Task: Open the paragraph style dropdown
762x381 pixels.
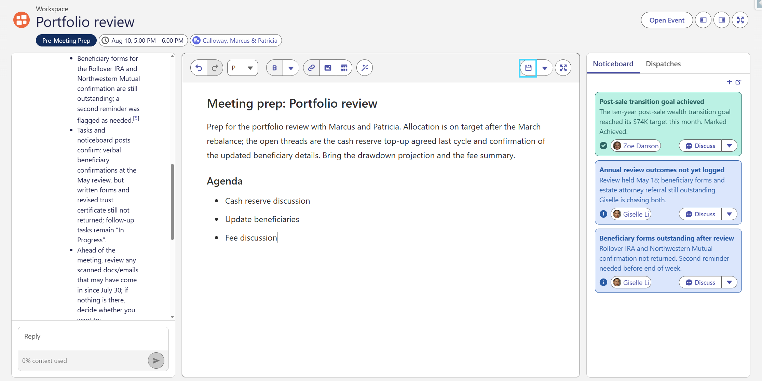Action: pyautogui.click(x=243, y=68)
